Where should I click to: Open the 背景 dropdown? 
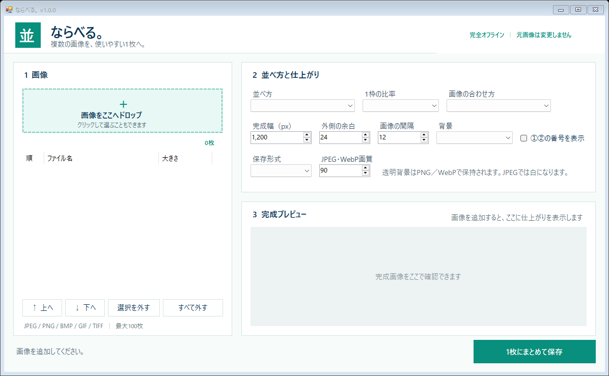click(x=474, y=138)
